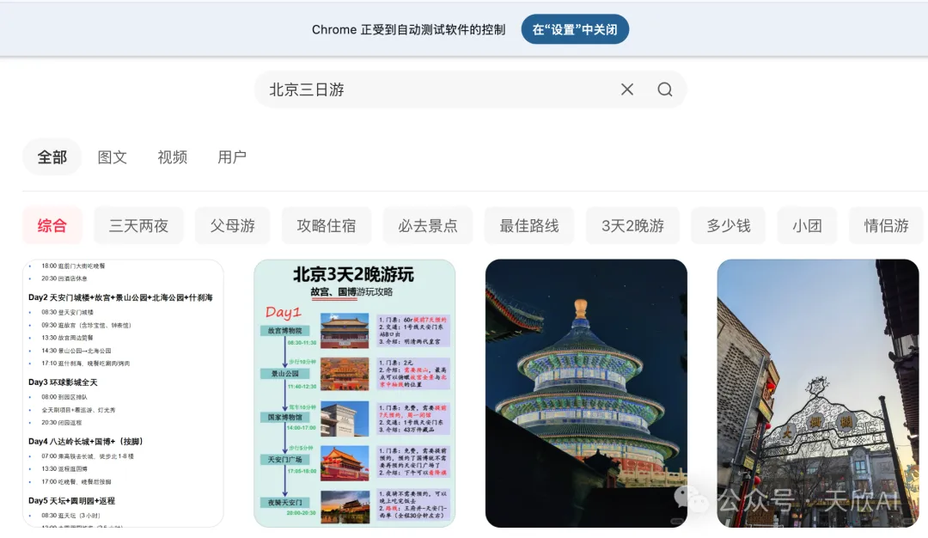The image size is (928, 538).
Task: Select the 3天2晚游 filter
Action: (x=632, y=225)
